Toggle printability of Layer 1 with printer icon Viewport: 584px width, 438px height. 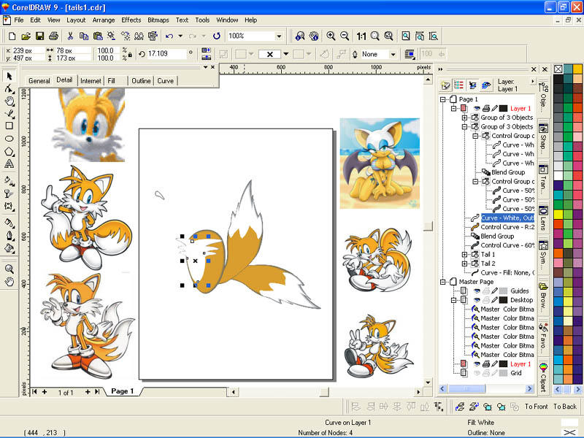[485, 108]
